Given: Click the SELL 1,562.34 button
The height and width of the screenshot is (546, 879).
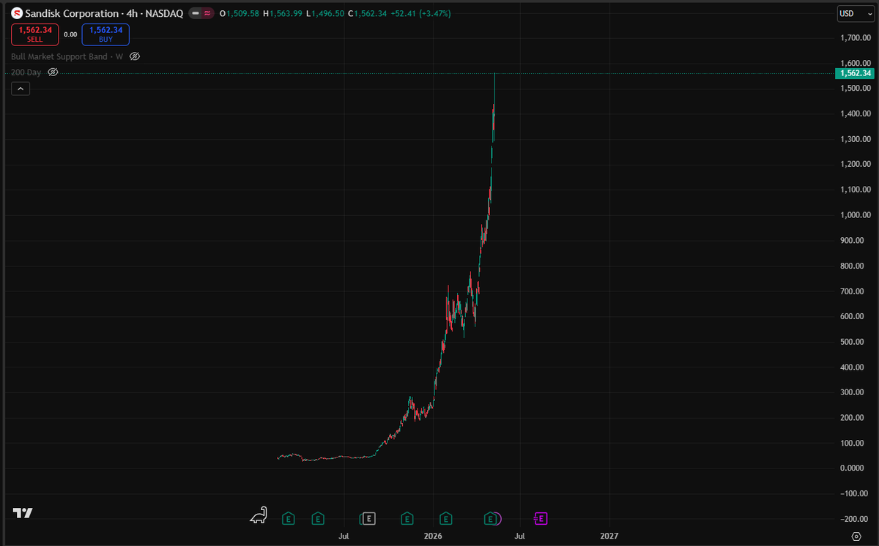Looking at the screenshot, I should pyautogui.click(x=35, y=34).
